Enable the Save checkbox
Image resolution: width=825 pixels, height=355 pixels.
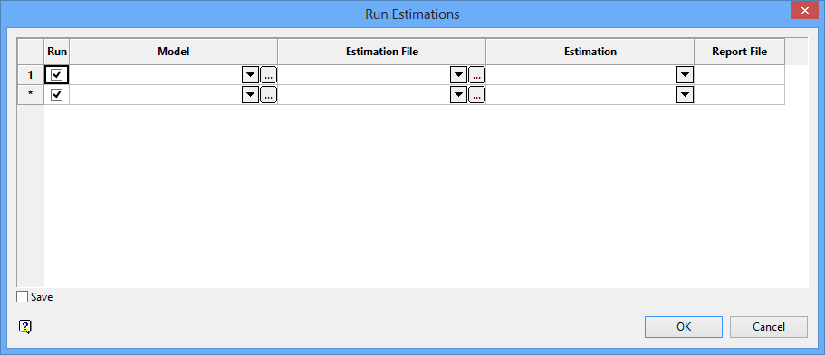point(22,297)
